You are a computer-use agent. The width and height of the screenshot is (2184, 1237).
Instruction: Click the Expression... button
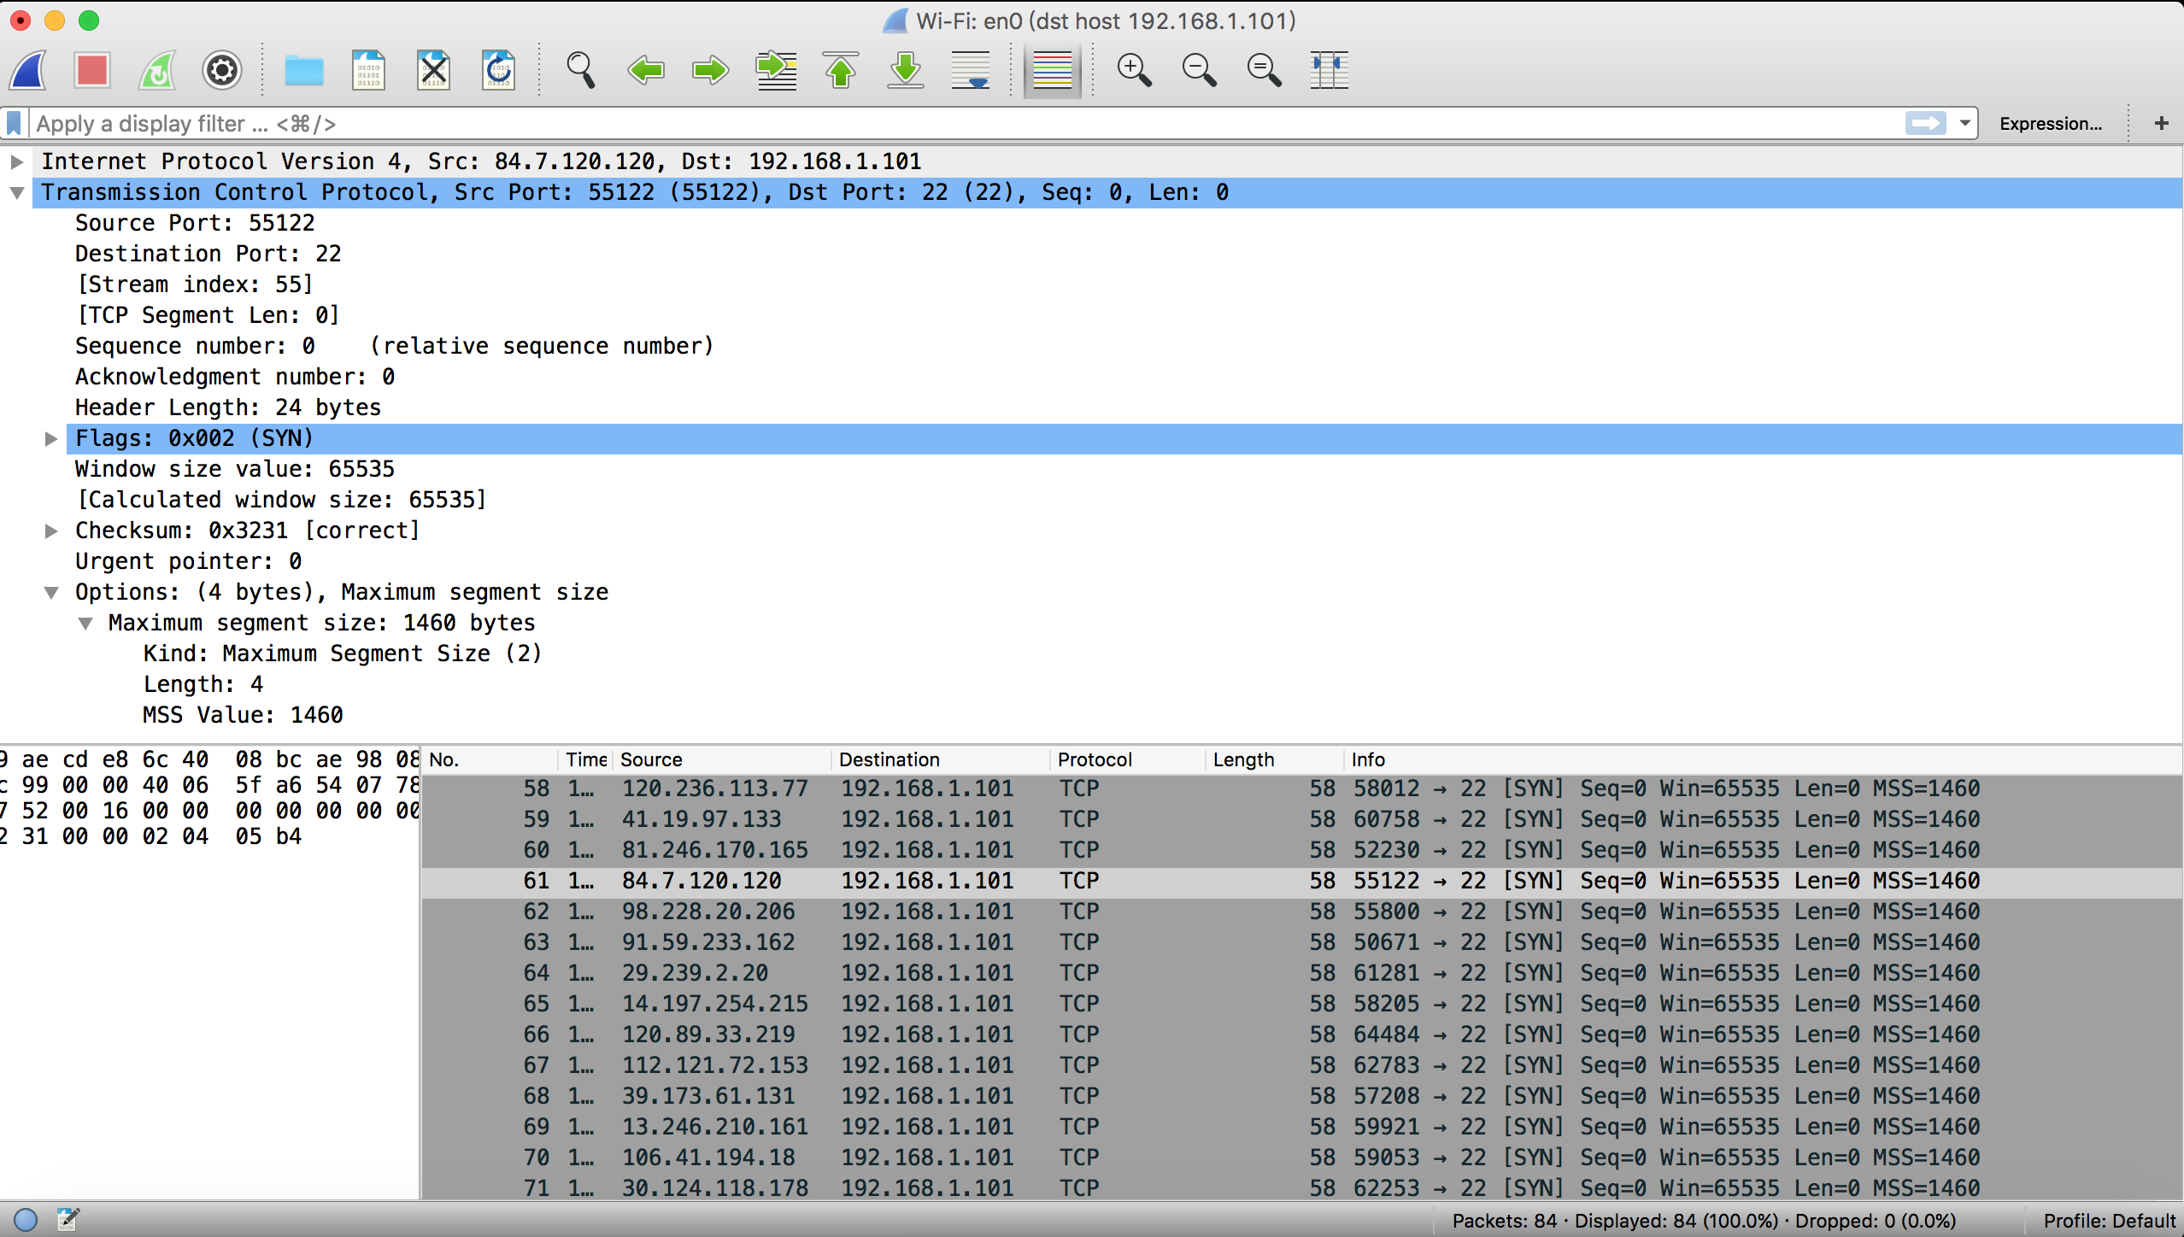2050,123
